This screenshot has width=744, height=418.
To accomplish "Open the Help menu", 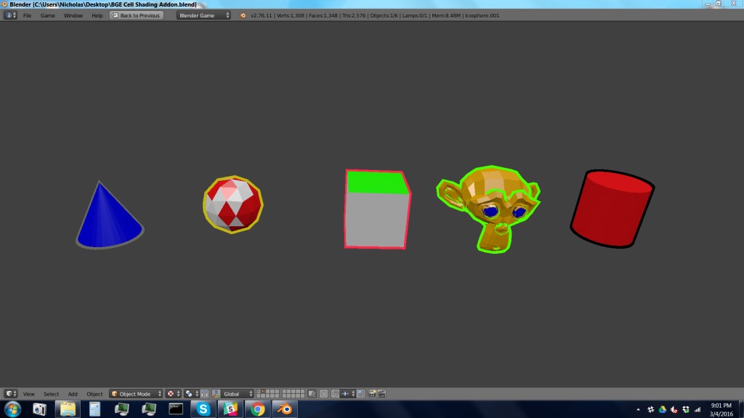I will pyautogui.click(x=97, y=15).
